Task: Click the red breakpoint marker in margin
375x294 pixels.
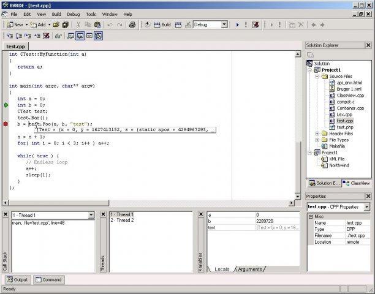Action: click(6, 124)
